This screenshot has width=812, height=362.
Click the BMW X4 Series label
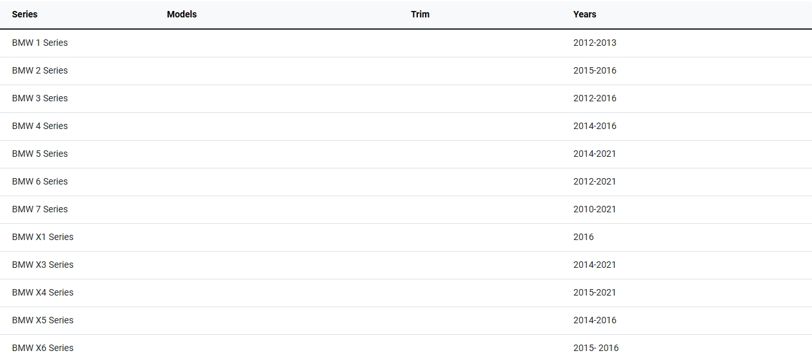click(x=43, y=292)
